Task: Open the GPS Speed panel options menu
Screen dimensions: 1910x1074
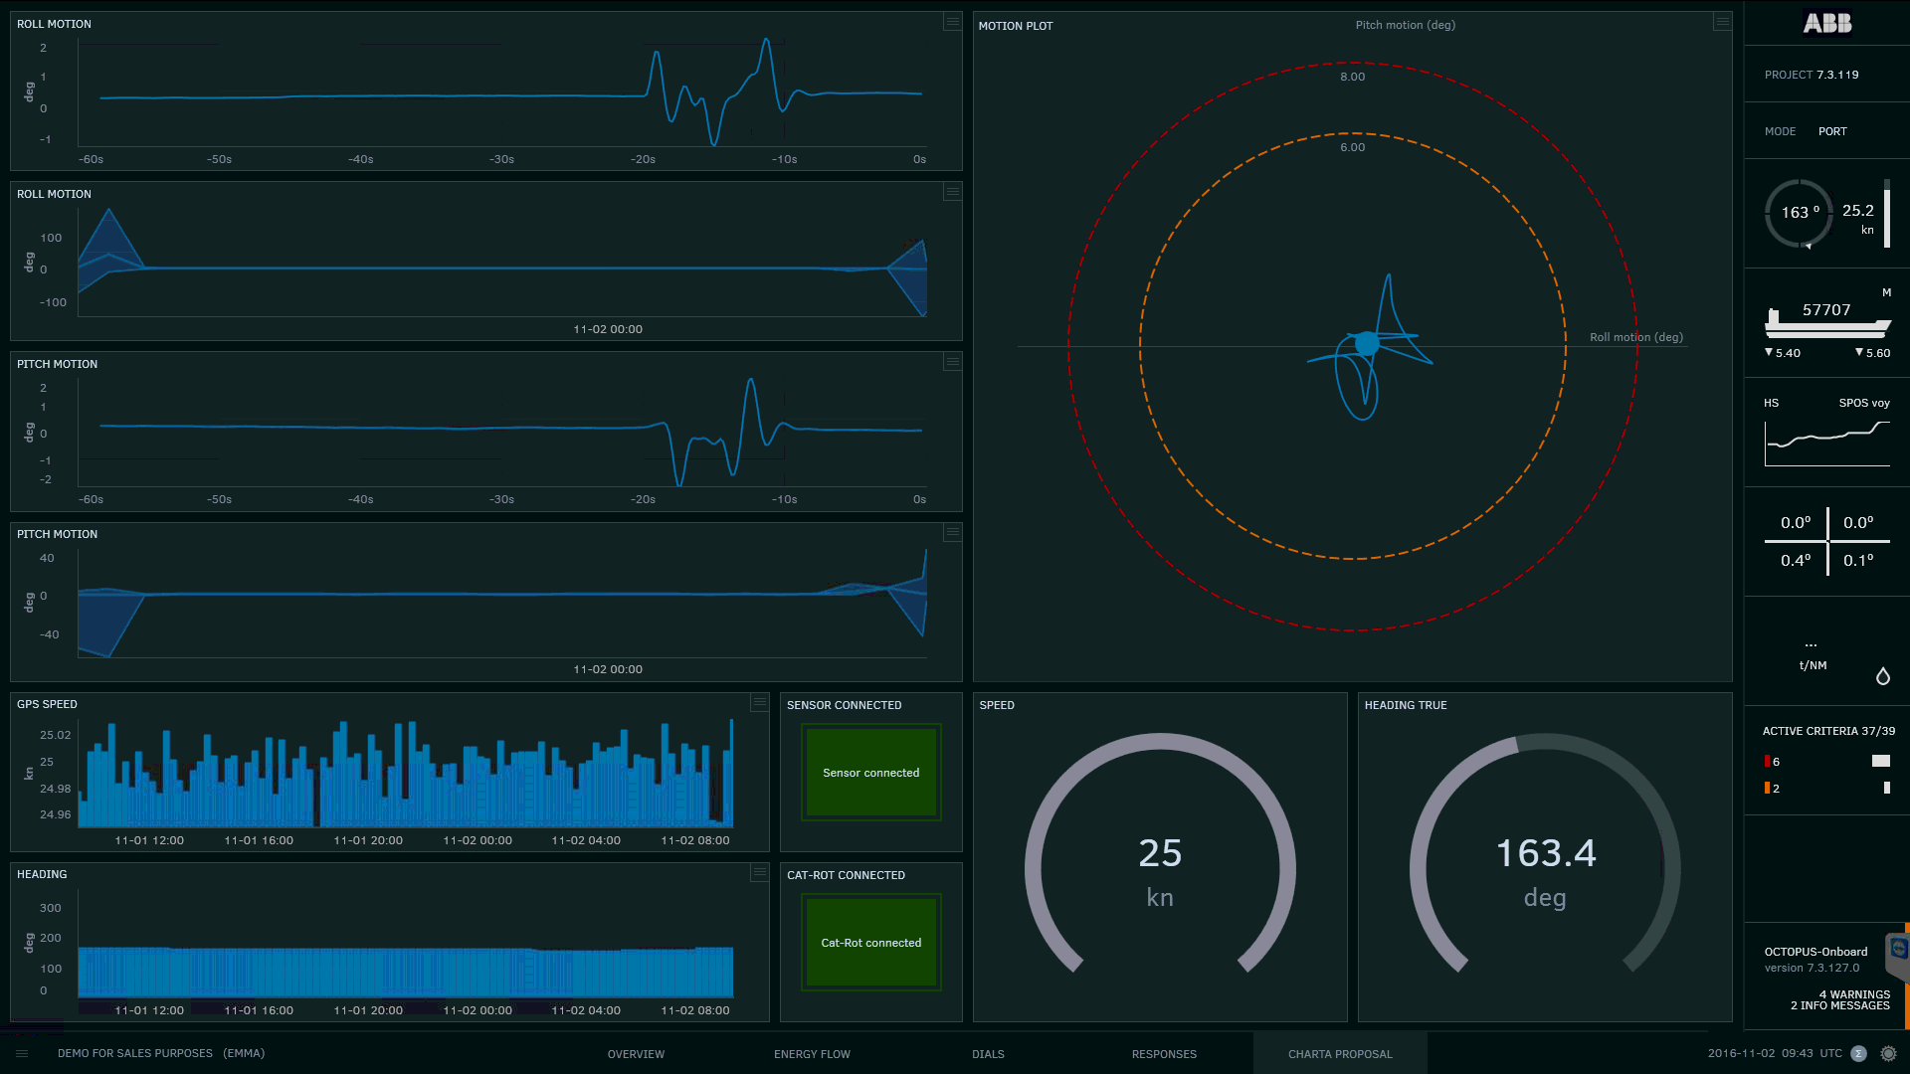Action: click(x=759, y=704)
